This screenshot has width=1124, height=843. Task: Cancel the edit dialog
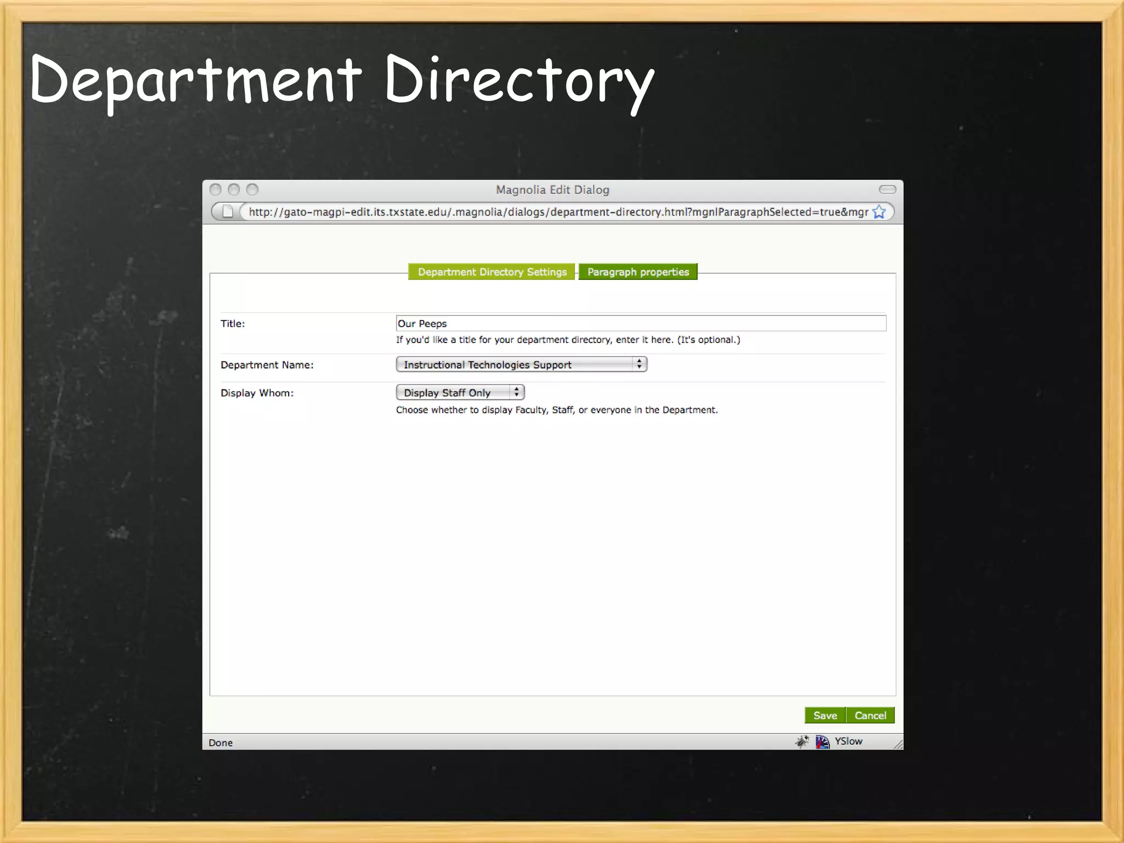[x=870, y=715]
